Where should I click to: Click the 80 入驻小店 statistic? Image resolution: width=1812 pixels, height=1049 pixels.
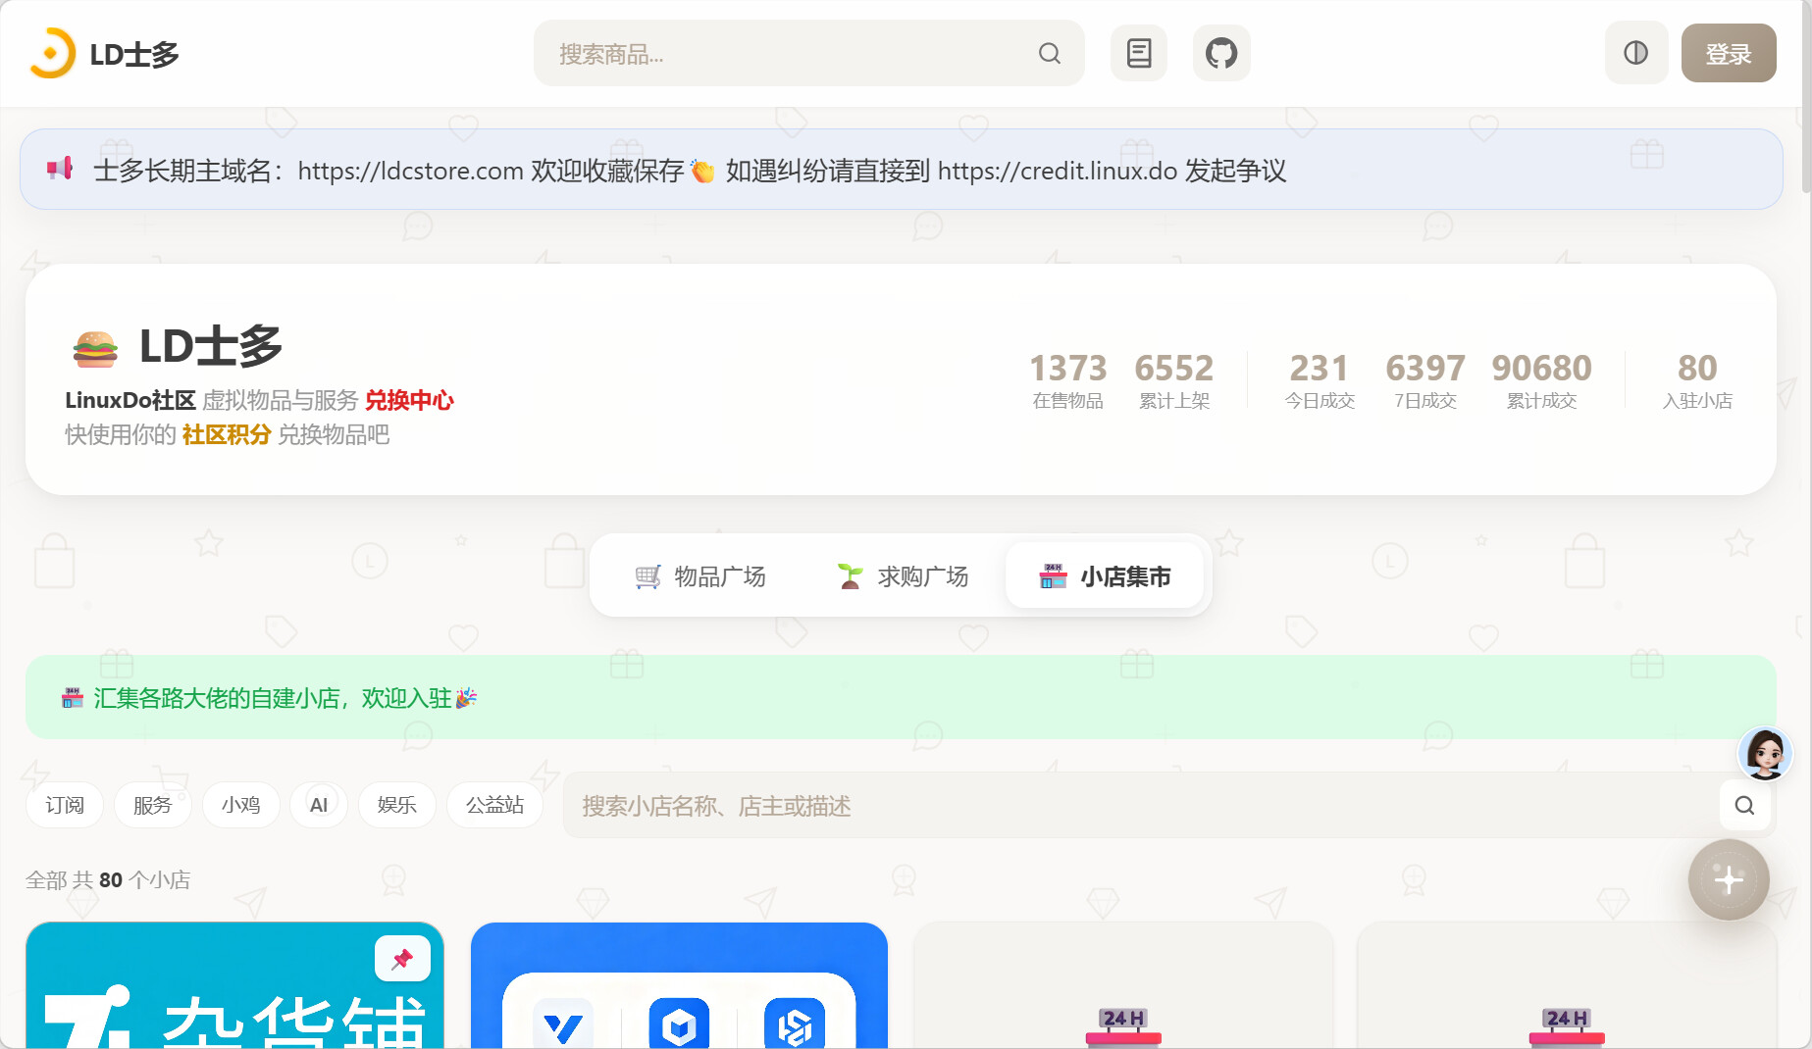pos(1697,380)
